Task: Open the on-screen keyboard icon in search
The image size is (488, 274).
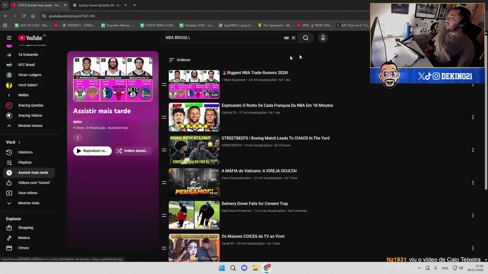Action: point(286,38)
